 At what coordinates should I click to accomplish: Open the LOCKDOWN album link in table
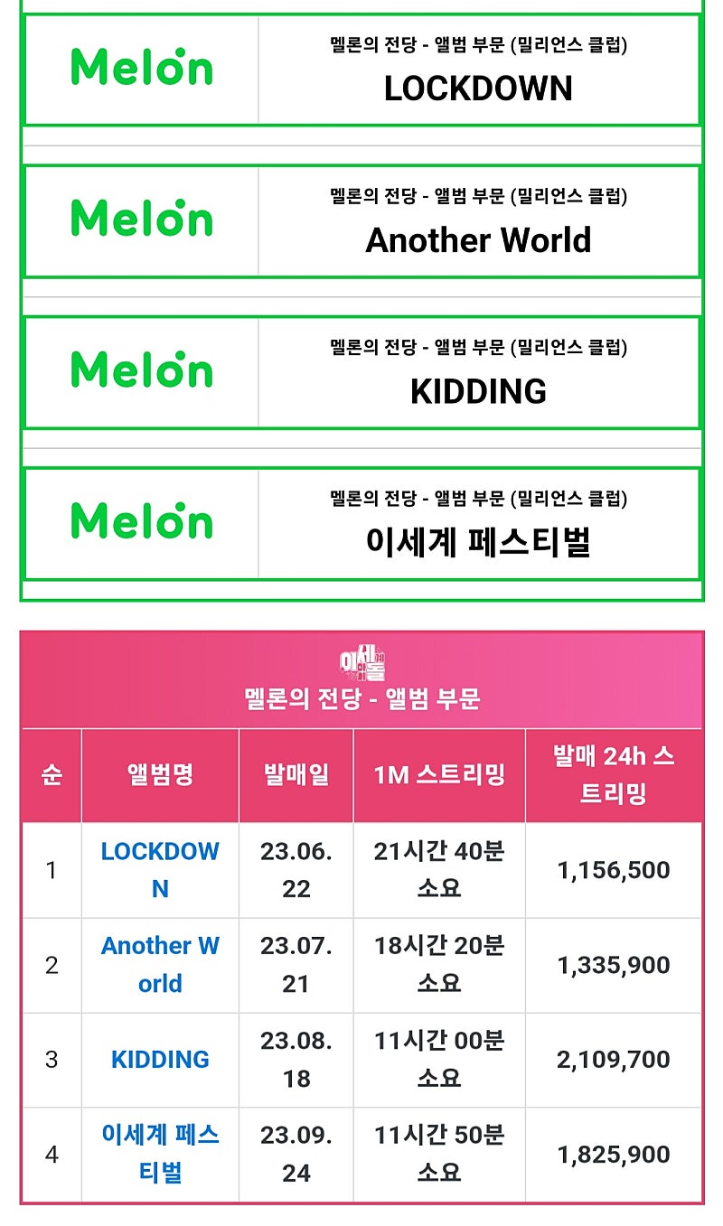[160, 870]
